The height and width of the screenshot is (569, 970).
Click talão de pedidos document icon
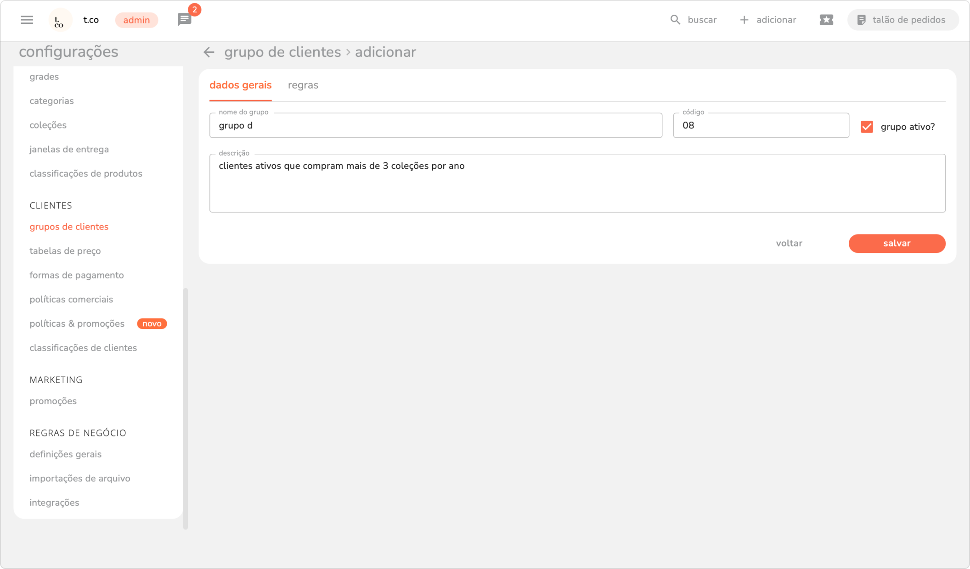coord(862,20)
